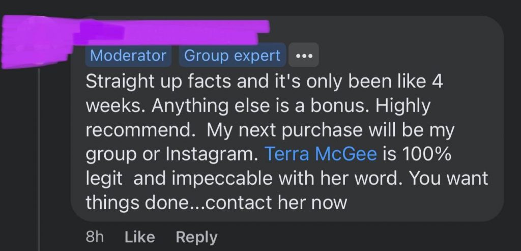
Task: Open Terra McGee's tagged profile link
Action: (x=321, y=154)
